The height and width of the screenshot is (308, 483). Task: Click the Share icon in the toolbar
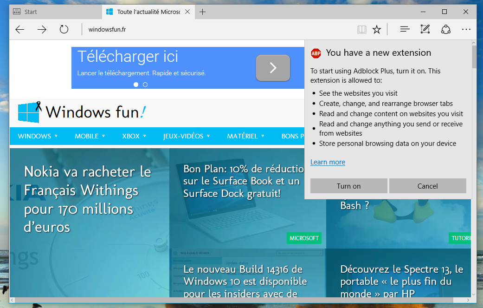pos(446,30)
